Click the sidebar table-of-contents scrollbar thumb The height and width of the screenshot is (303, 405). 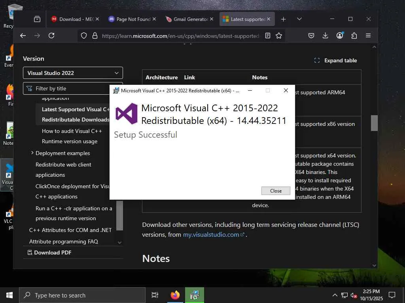click(119, 215)
